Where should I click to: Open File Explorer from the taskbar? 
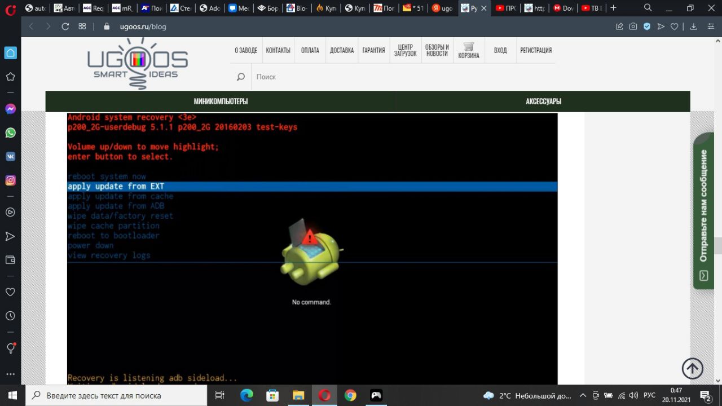pyautogui.click(x=298, y=395)
